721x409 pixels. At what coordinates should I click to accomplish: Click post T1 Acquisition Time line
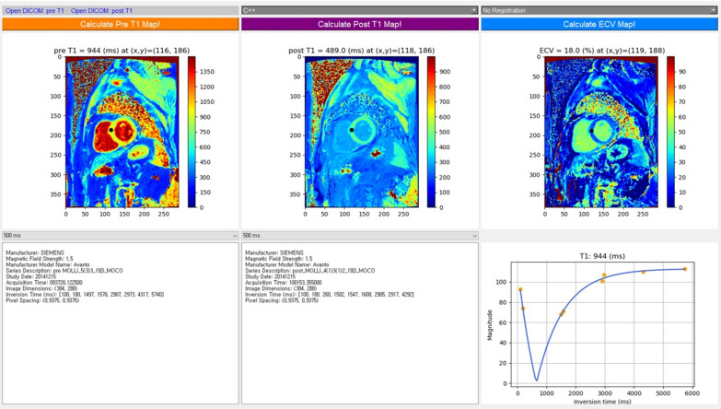(284, 283)
